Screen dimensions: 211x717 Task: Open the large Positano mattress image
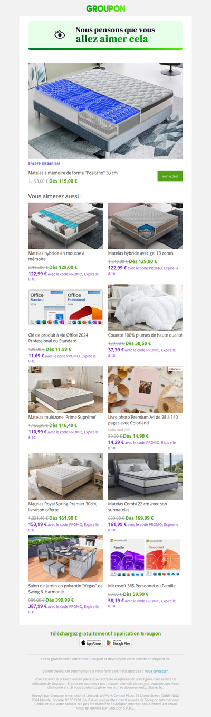(x=105, y=111)
